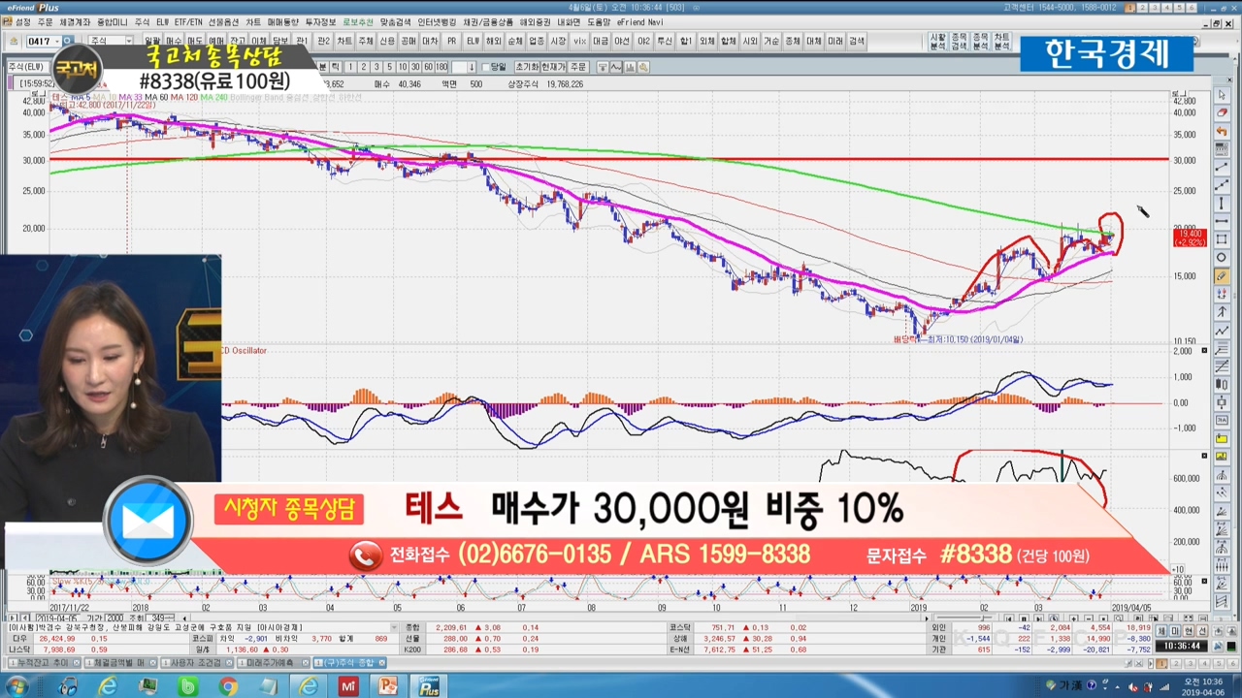Expand the 주식 type dropdown
The width and height of the screenshot is (1242, 698).
[x=128, y=42]
